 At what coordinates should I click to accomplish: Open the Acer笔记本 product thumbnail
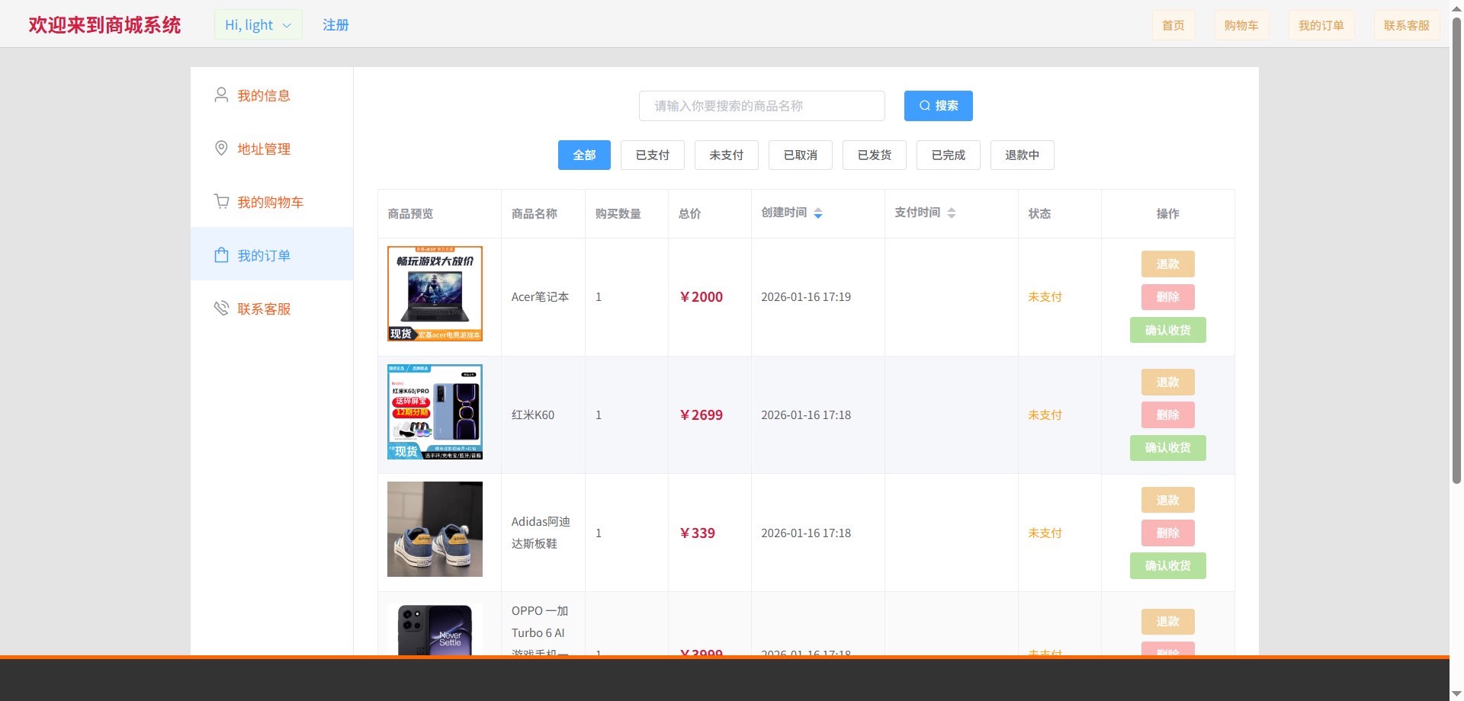point(435,293)
